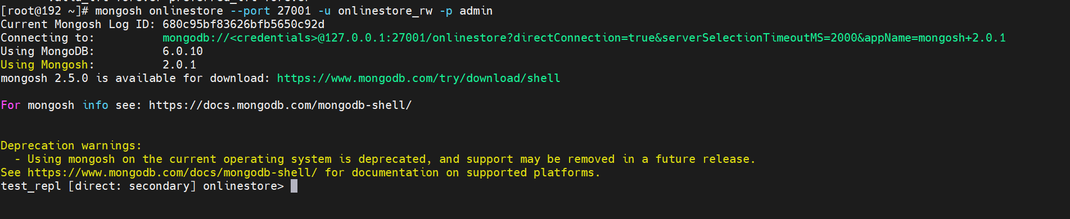The height and width of the screenshot is (219, 1070).
Task: Click the test_repl prompt text
Action: pos(30,186)
